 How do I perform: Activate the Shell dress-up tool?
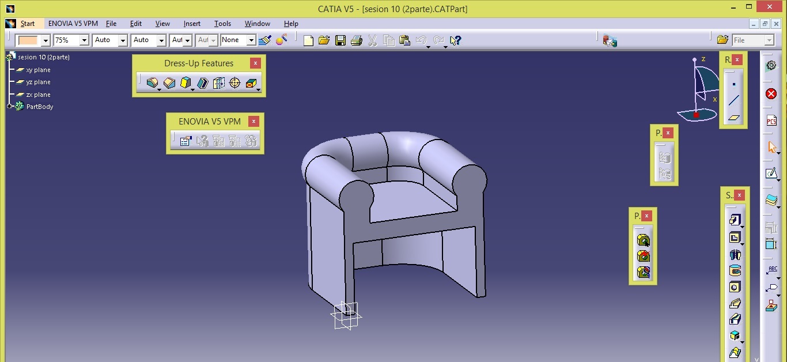(x=202, y=83)
